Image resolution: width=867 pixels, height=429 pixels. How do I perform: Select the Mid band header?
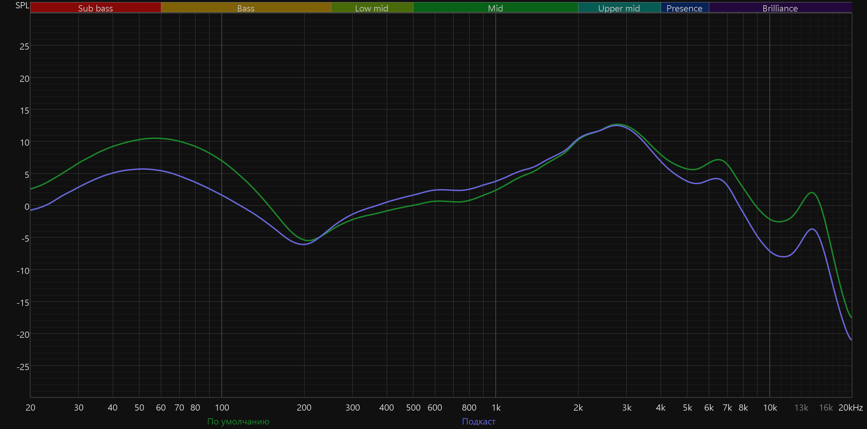(x=495, y=8)
